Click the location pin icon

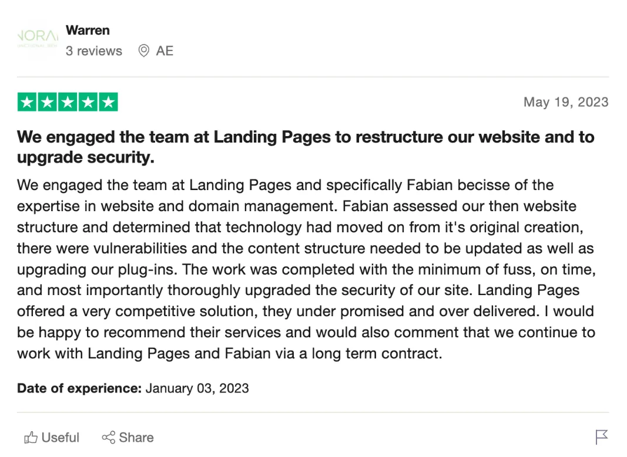(143, 51)
